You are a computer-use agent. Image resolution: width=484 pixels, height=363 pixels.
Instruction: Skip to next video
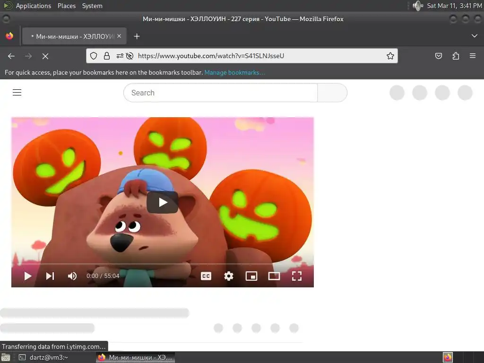(50, 276)
